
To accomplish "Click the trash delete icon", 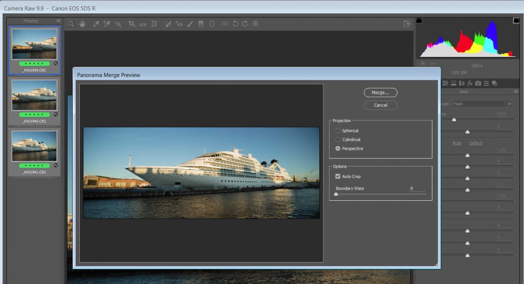I will pyautogui.click(x=255, y=24).
